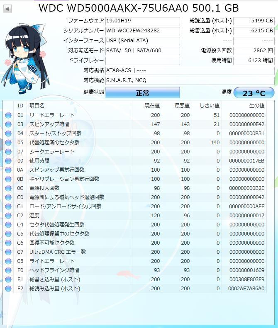Select the ヘッドフライング時間 attribute name
The image size is (278, 328).
[54, 270]
